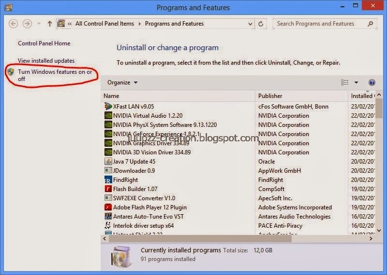
Task: Open Turn Windows features on or off
Action: pos(55,75)
